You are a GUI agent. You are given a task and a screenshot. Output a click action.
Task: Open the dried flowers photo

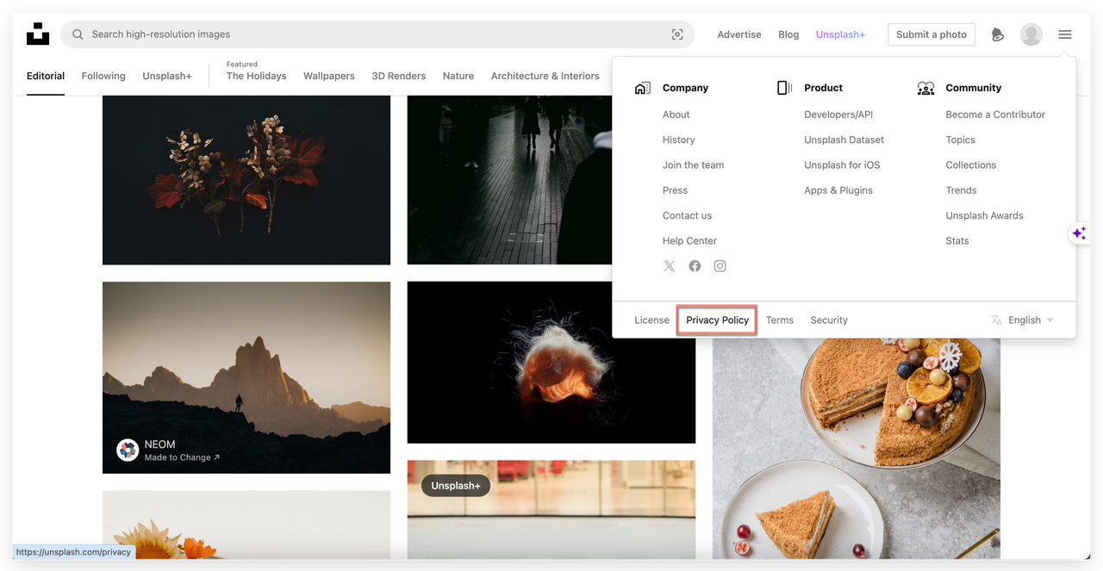click(246, 180)
